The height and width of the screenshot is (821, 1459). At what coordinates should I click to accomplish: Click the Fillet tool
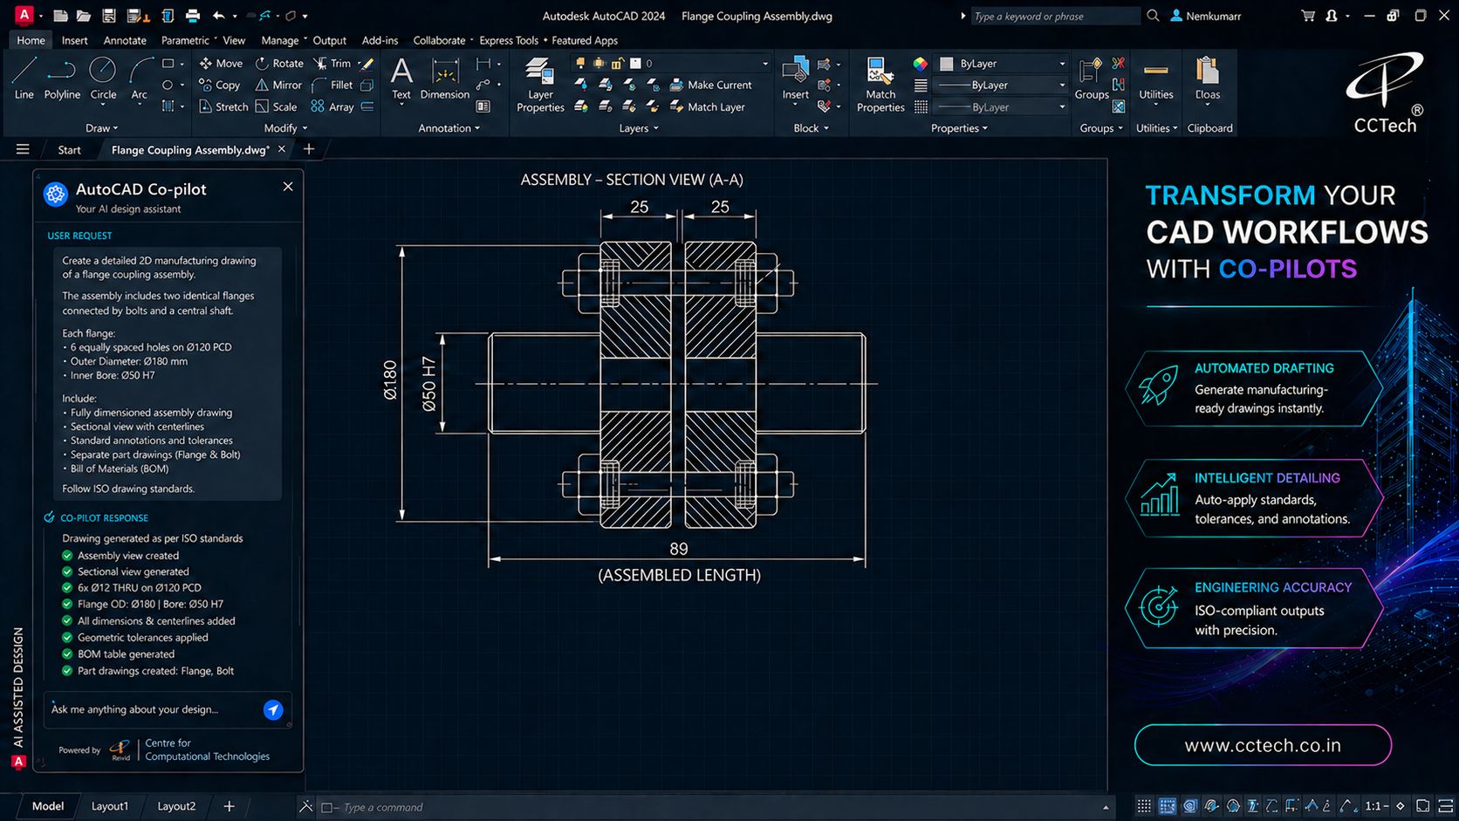click(332, 85)
